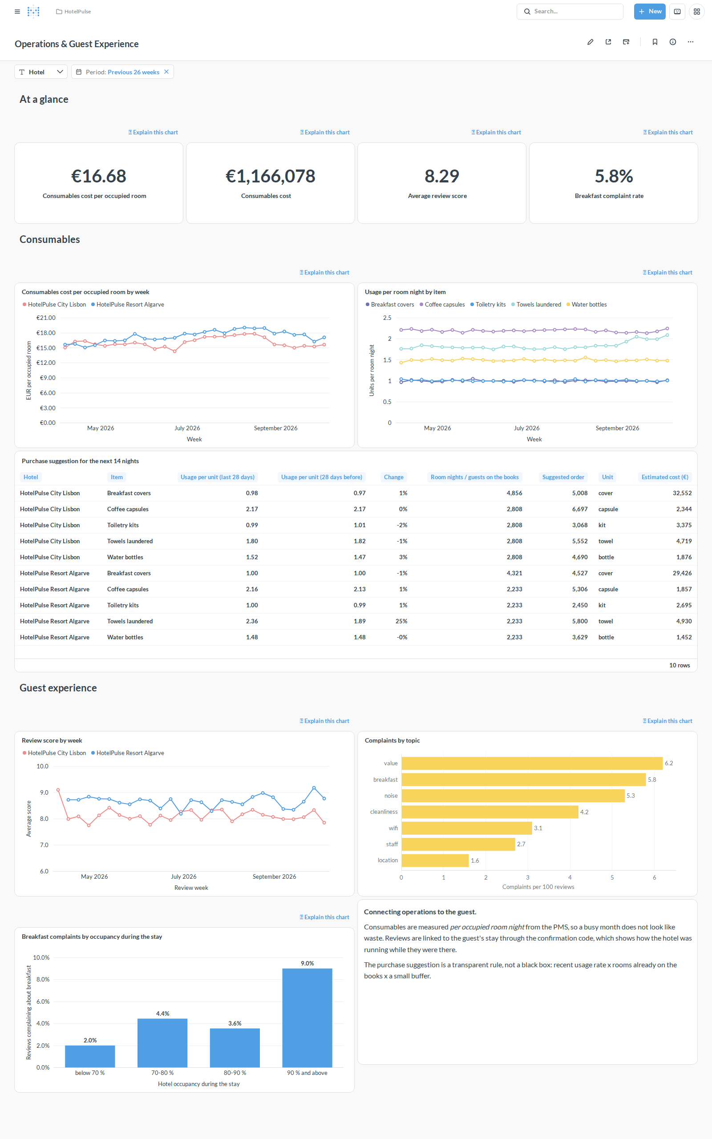Click the Previous 26 weeks period value

133,72
